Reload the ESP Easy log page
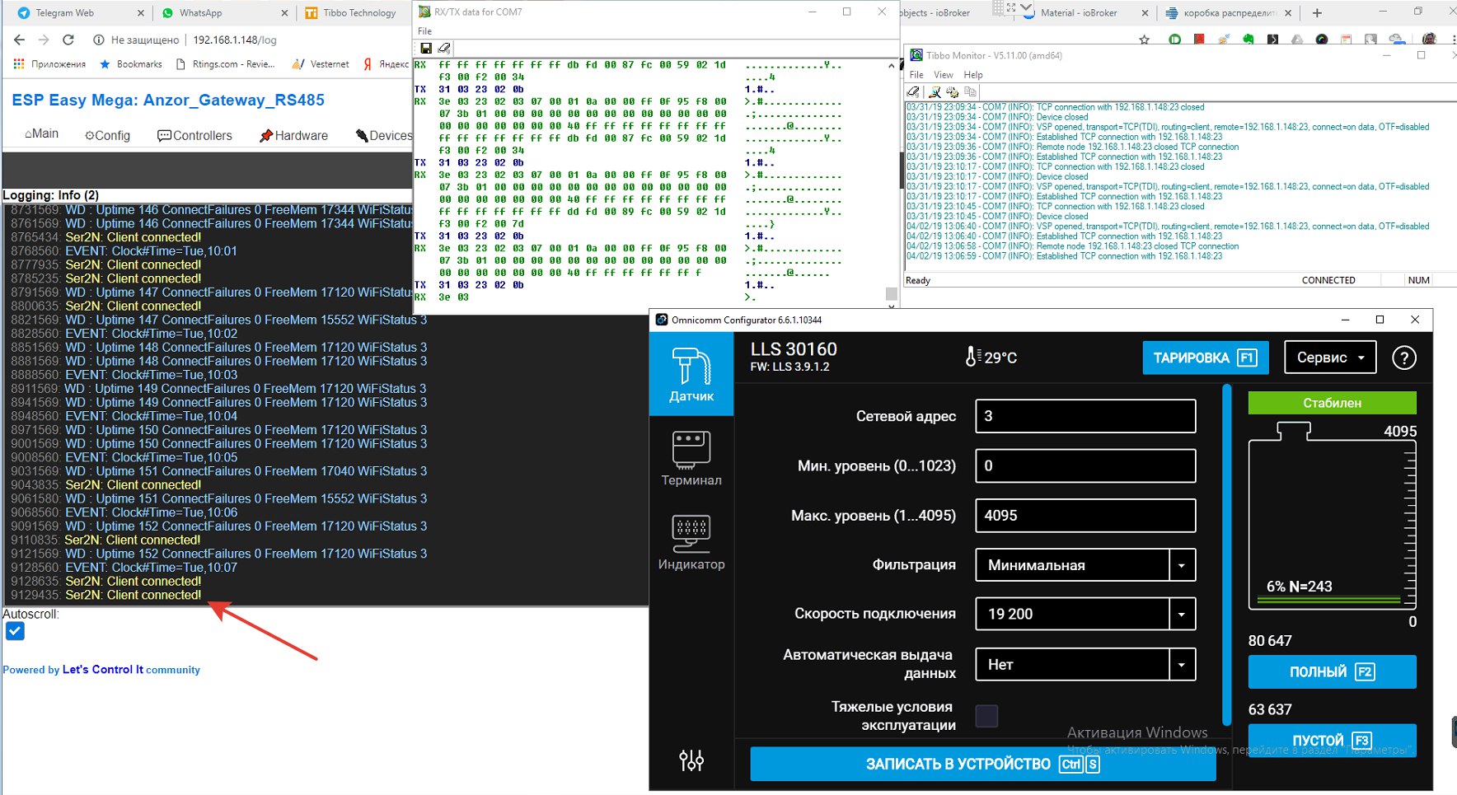Image resolution: width=1457 pixels, height=795 pixels. pyautogui.click(x=68, y=40)
